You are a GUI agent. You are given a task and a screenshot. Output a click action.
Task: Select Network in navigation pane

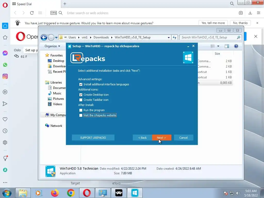[x=56, y=126]
